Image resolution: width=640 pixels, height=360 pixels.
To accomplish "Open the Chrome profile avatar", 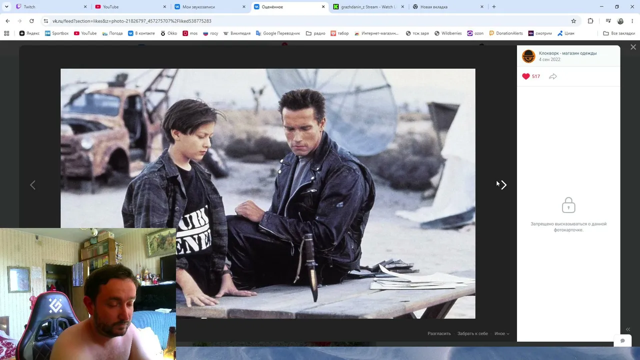I will coord(620,21).
